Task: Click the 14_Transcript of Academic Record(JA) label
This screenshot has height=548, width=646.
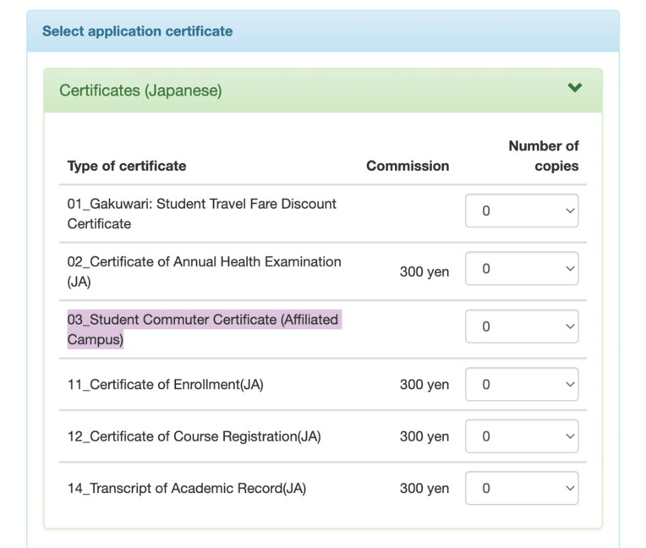Action: click(187, 488)
